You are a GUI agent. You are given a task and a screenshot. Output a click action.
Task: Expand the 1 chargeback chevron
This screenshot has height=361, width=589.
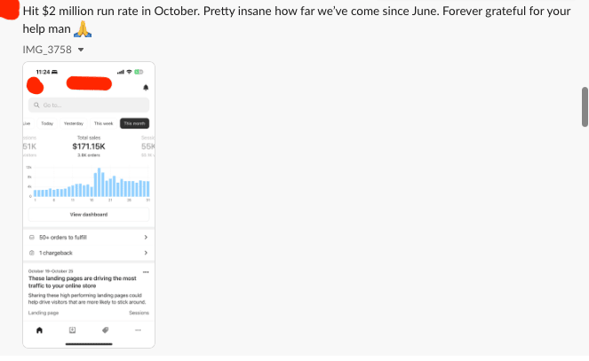tap(145, 253)
